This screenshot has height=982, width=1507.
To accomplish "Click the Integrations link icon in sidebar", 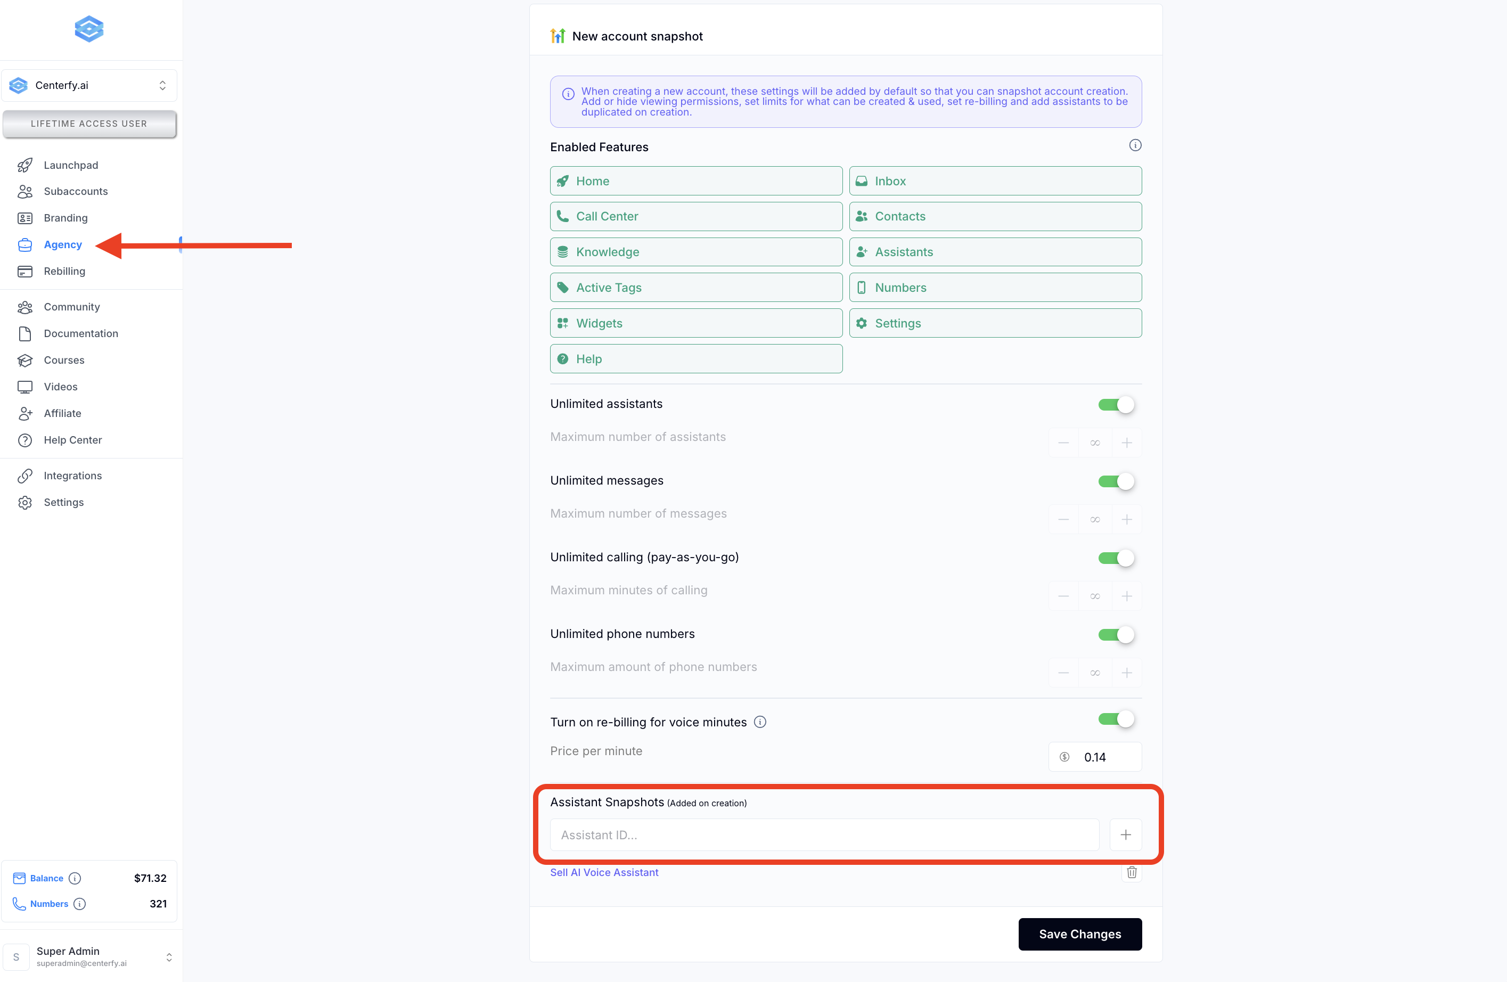I will tap(24, 476).
